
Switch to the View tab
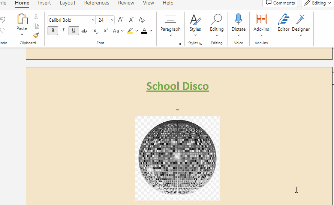pos(148,3)
